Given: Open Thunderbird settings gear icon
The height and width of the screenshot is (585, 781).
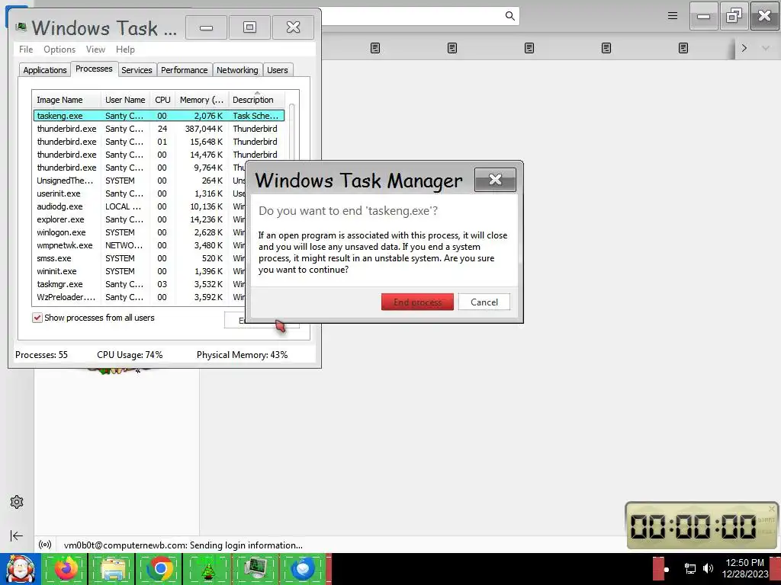Looking at the screenshot, I should [17, 502].
